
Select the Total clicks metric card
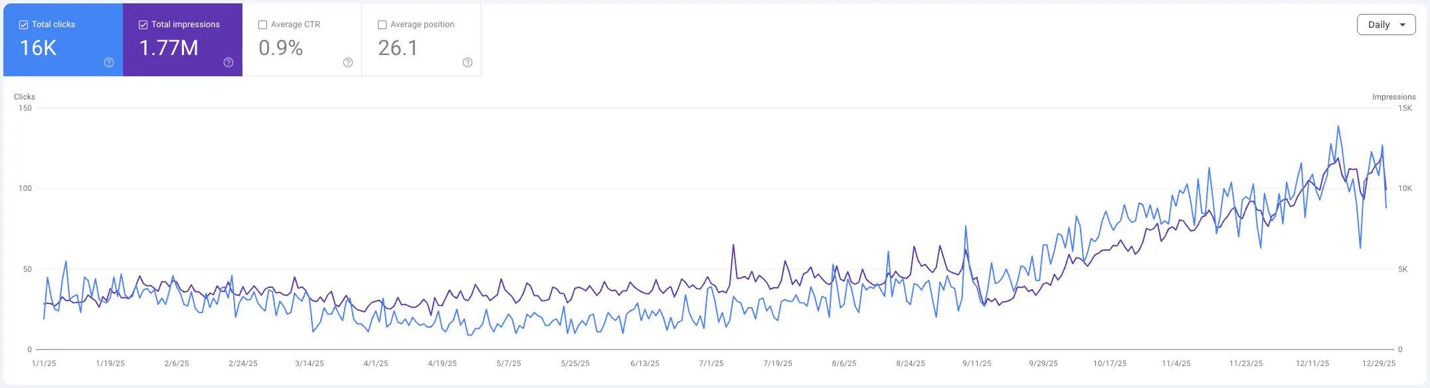[x=63, y=40]
